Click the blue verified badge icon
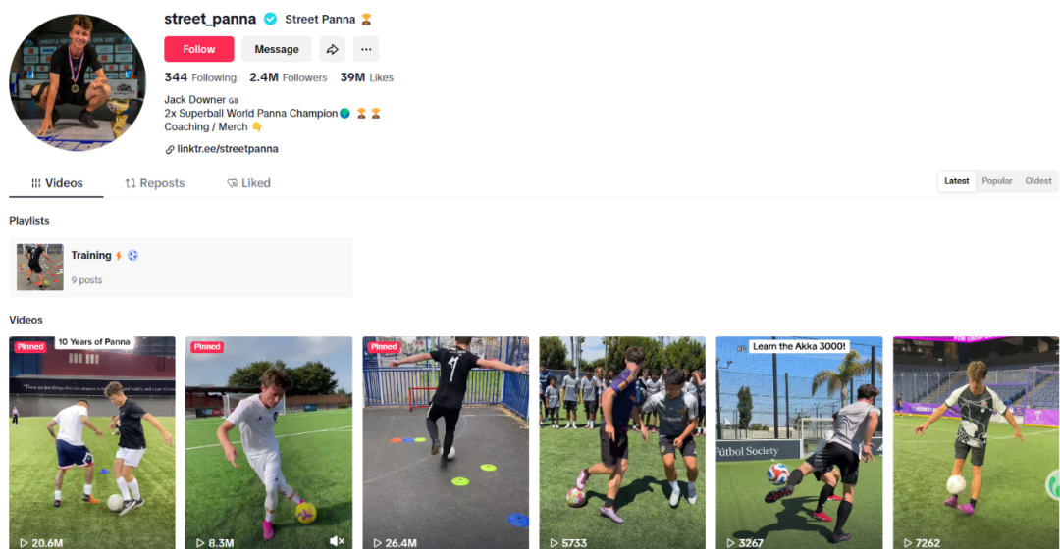 (271, 19)
